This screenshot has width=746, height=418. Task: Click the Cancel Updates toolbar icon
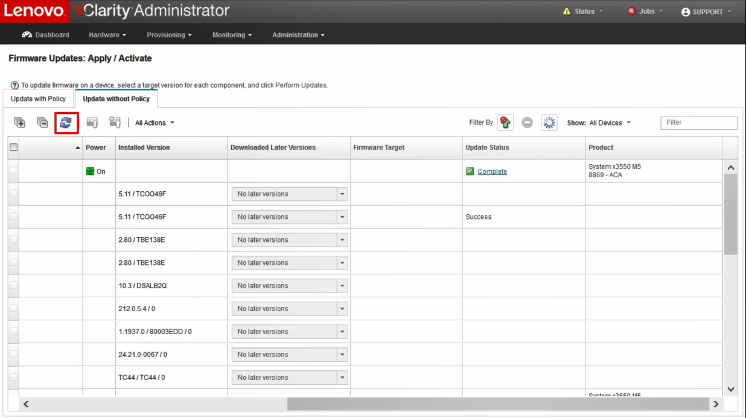click(x=115, y=122)
